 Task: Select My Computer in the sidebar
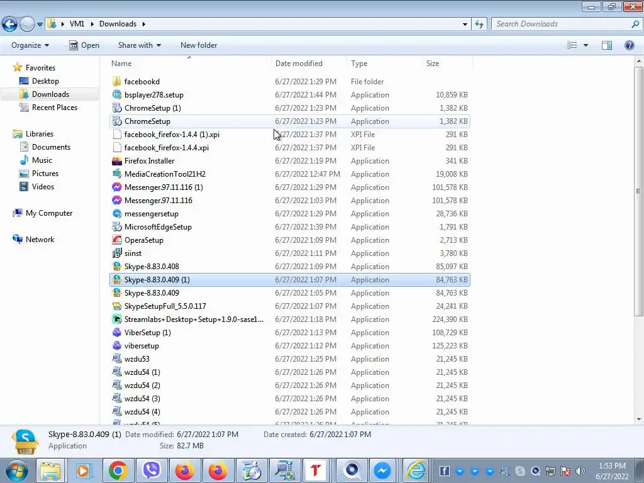coord(49,213)
